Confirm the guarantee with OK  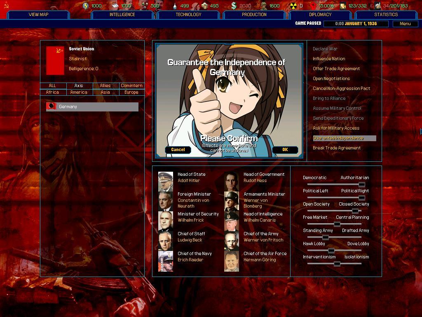pyautogui.click(x=285, y=149)
